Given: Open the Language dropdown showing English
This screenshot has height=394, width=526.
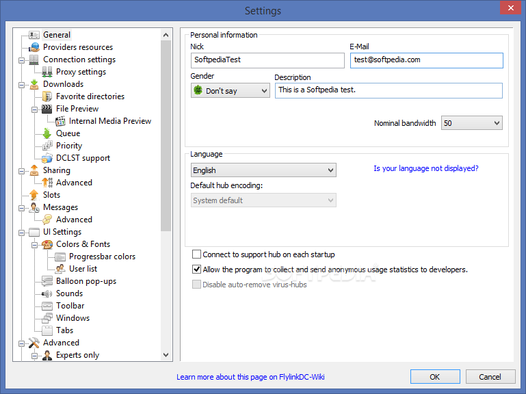Looking at the screenshot, I should click(263, 170).
